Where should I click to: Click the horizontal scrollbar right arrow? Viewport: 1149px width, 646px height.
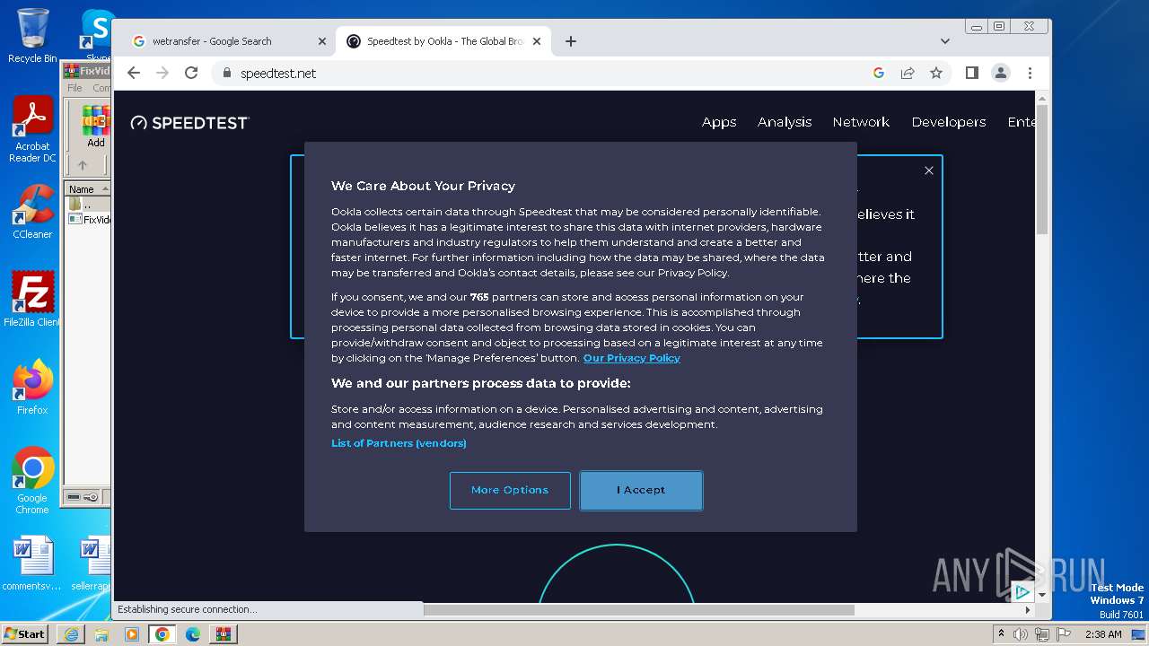click(x=1028, y=610)
